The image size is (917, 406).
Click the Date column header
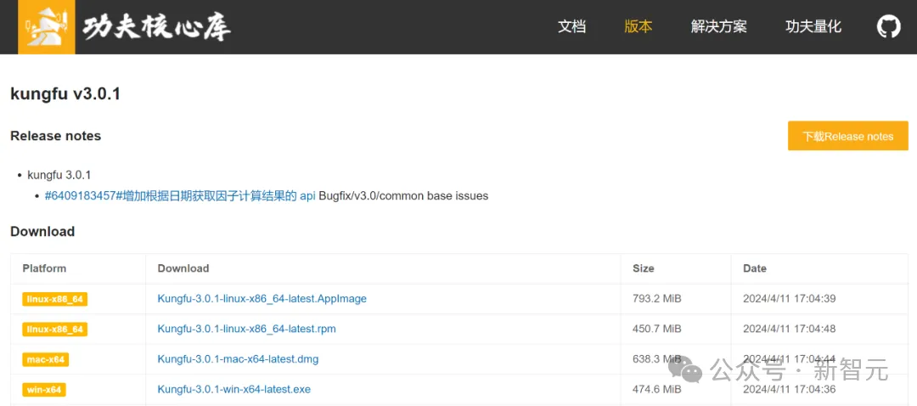(754, 268)
